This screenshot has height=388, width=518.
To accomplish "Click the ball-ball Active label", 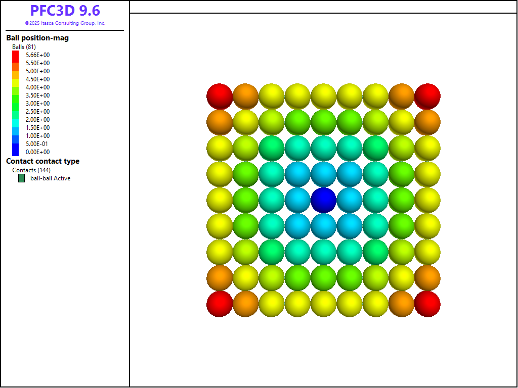I will coord(50,178).
